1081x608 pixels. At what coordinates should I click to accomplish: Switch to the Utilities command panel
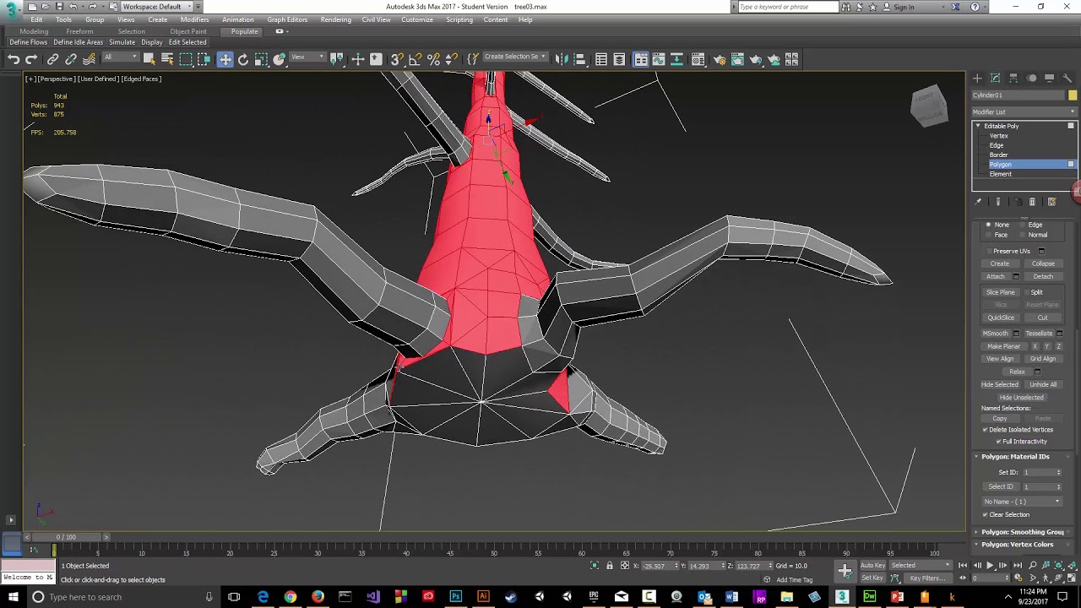tap(1067, 78)
